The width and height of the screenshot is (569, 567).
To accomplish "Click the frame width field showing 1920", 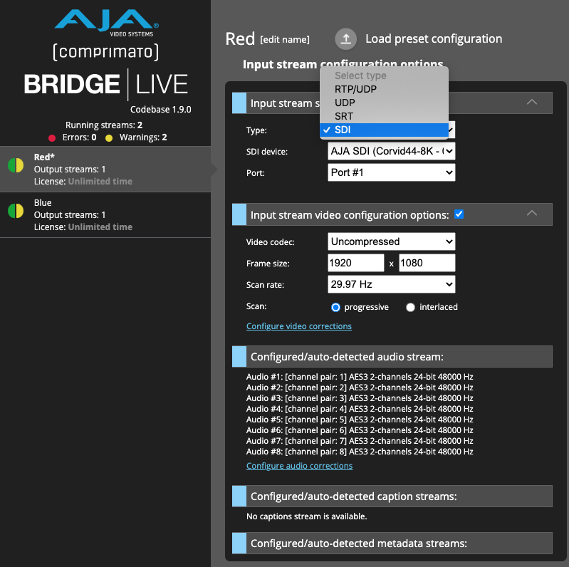I will (x=355, y=263).
